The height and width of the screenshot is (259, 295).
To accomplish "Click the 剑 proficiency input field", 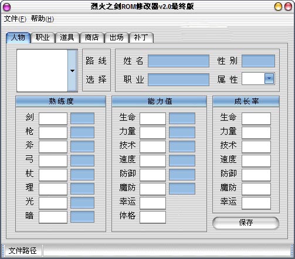I will [x=53, y=118].
